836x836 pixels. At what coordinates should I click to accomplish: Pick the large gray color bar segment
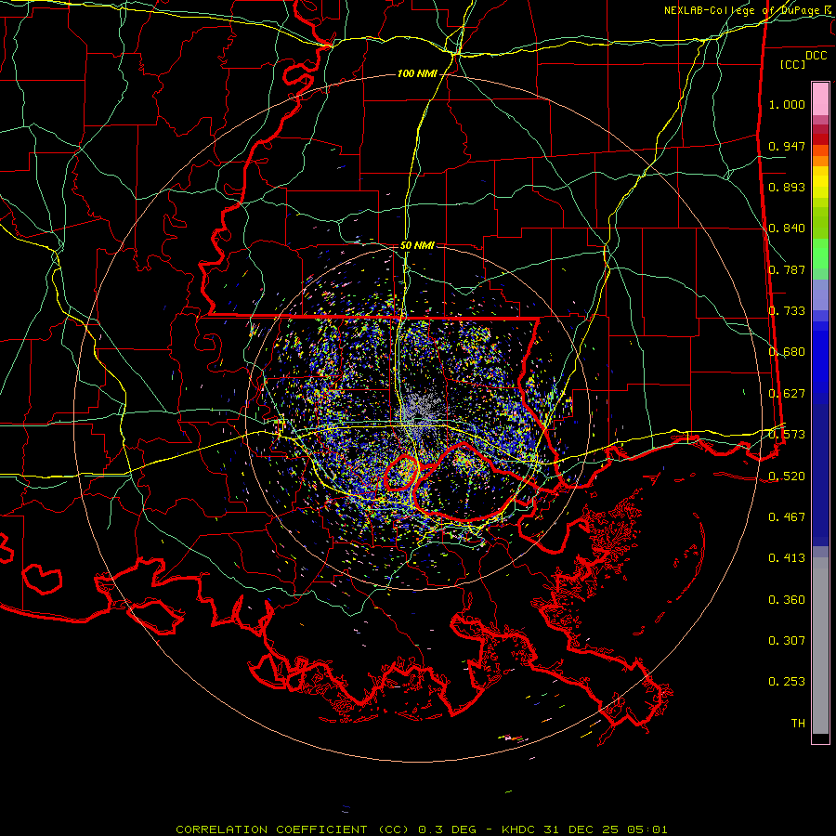coord(820,646)
